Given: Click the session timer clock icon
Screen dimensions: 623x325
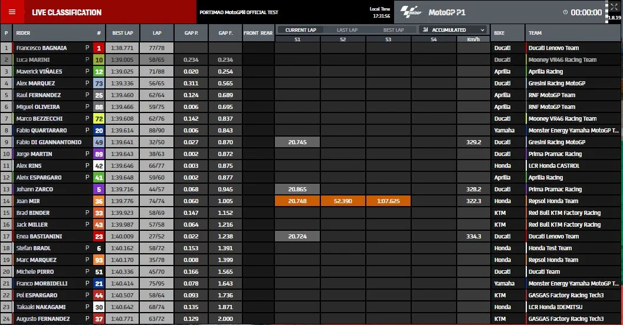Looking at the screenshot, I should point(565,12).
